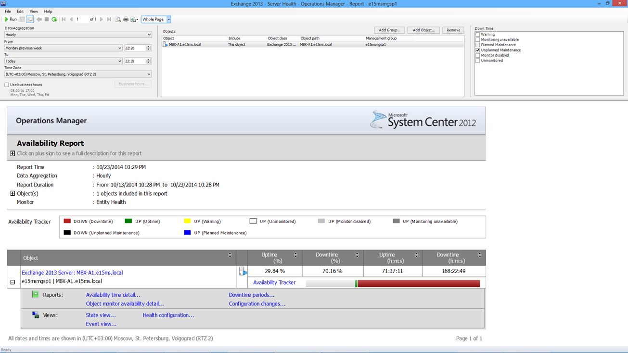Open the Help menu
Viewport: 628px width, 353px height.
coord(48,11)
